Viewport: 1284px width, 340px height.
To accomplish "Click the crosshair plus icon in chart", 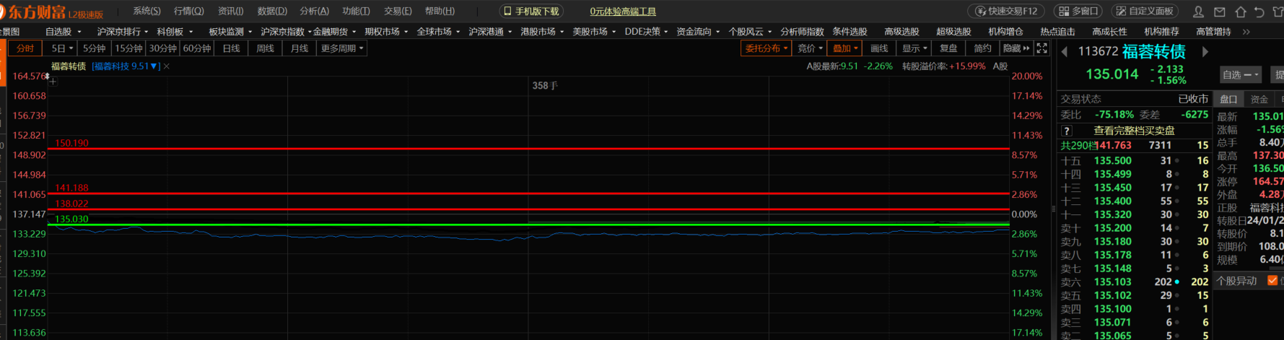I will 53,82.
